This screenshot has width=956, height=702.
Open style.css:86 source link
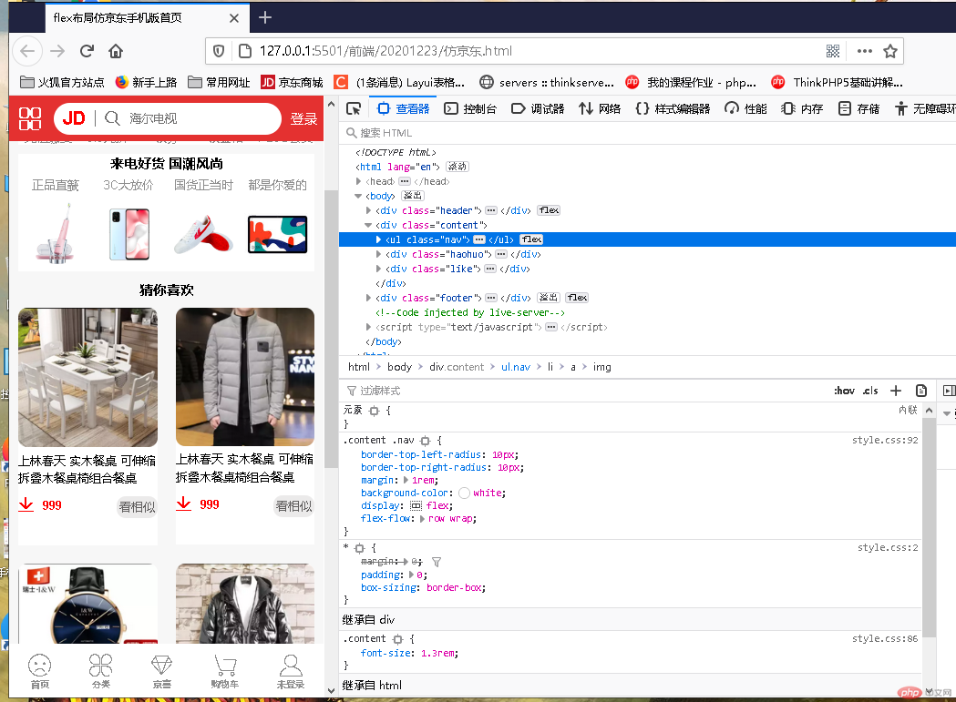click(885, 638)
